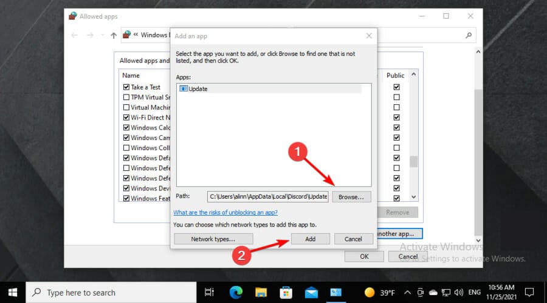The image size is (547, 303).
Task: Click the Windows breadcrumb in address bar
Action: pyautogui.click(x=154, y=35)
